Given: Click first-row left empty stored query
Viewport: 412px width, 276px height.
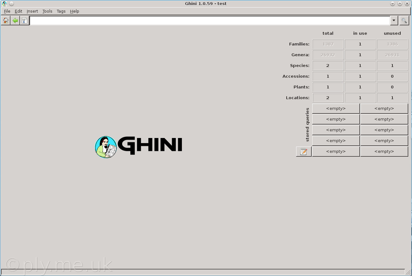Looking at the screenshot, I should (336, 109).
